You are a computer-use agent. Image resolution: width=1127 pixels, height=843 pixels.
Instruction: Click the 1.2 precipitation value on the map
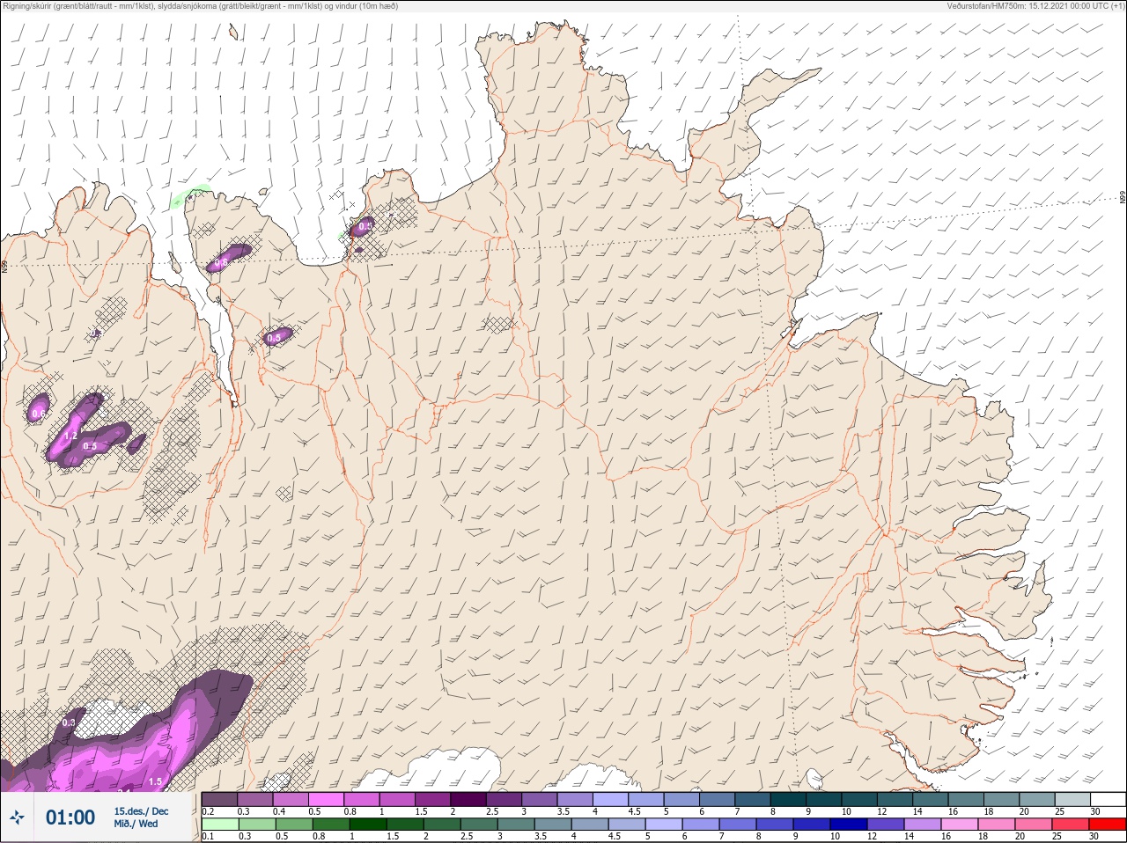[71, 436]
